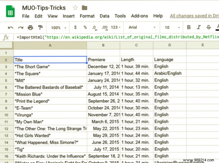Select *Keith Richards: Under the Influence* cell

coord(50,156)
